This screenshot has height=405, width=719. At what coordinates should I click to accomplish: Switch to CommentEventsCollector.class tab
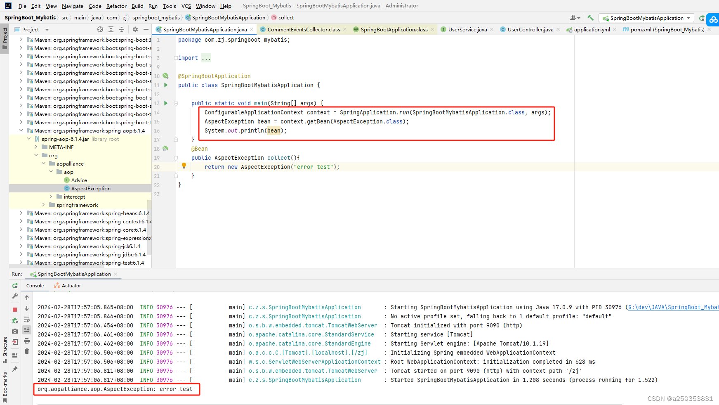pyautogui.click(x=304, y=29)
